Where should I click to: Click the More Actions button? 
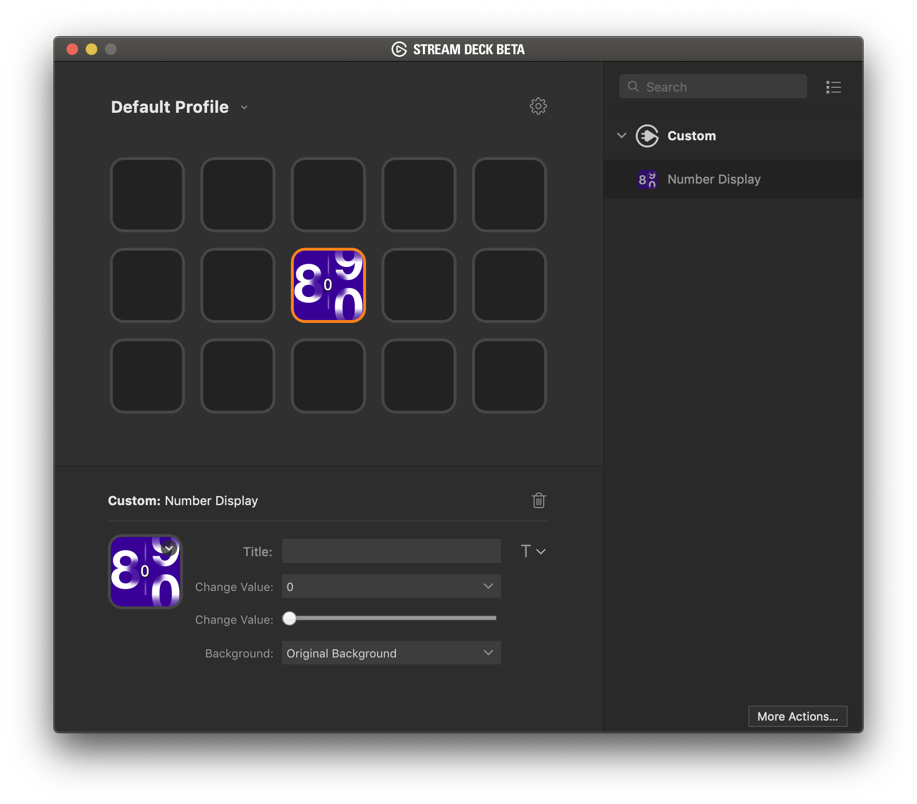pyautogui.click(x=798, y=716)
